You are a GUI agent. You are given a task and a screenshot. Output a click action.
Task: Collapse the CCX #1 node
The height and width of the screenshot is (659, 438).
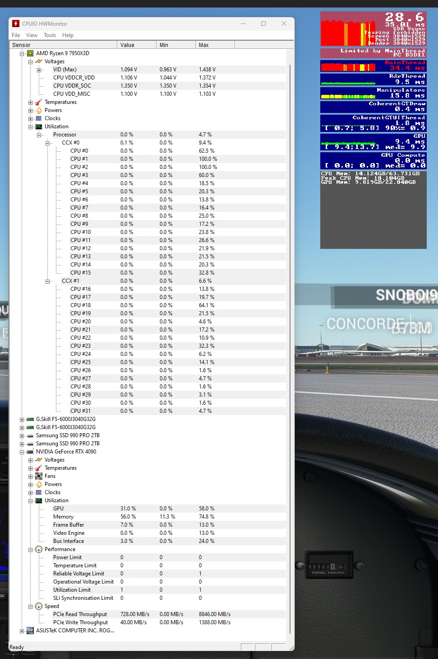coord(47,281)
